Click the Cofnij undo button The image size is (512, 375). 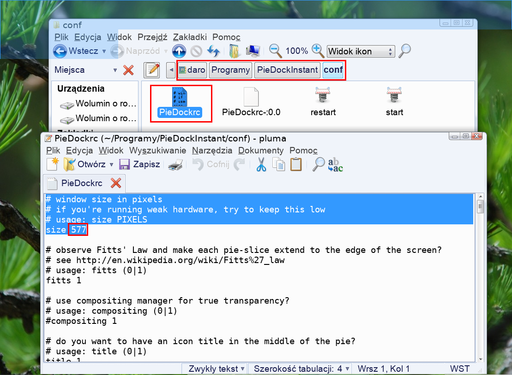(x=211, y=164)
